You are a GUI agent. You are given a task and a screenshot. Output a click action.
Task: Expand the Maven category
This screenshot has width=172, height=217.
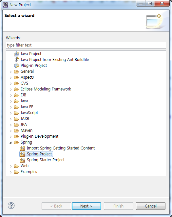10,131
